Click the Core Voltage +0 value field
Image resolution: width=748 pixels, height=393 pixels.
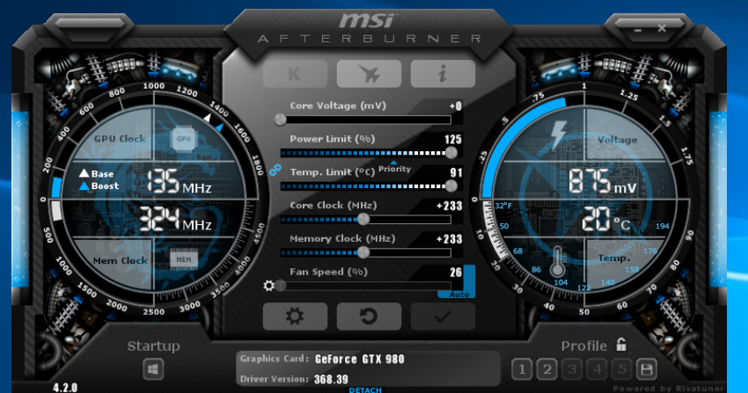(456, 106)
